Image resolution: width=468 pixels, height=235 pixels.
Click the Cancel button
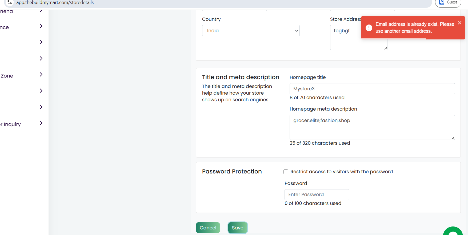(208, 228)
